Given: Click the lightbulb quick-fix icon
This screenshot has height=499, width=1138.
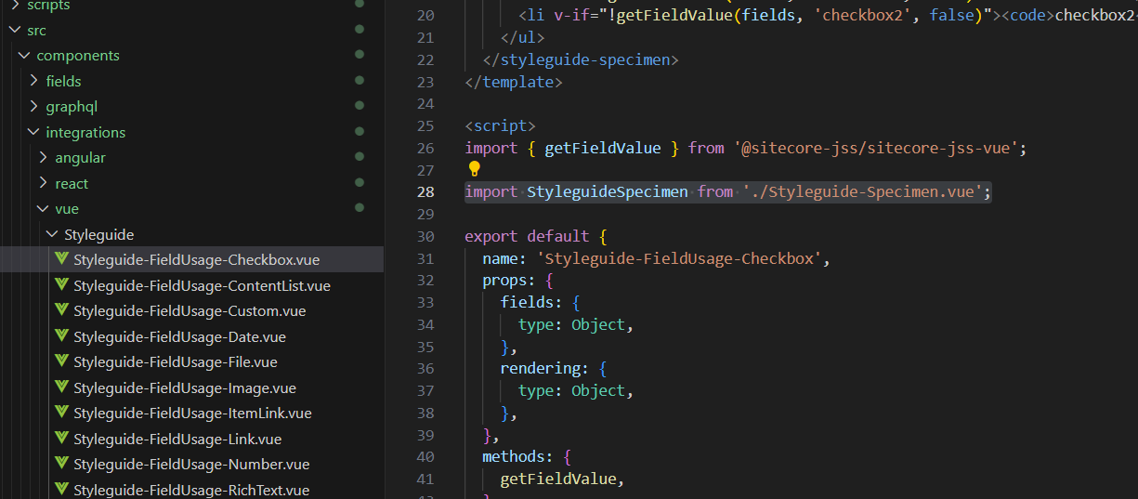Looking at the screenshot, I should (474, 169).
